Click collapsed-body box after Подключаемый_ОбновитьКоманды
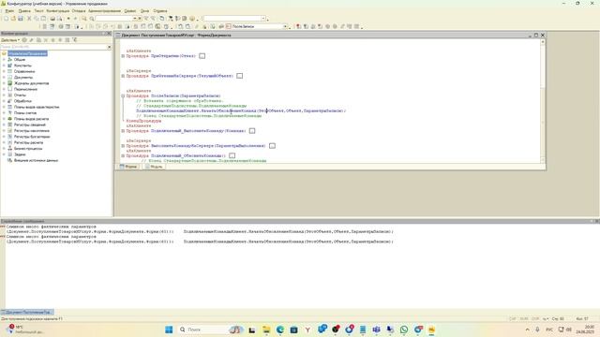Image resolution: width=600 pixels, height=337 pixels. click(x=232, y=155)
